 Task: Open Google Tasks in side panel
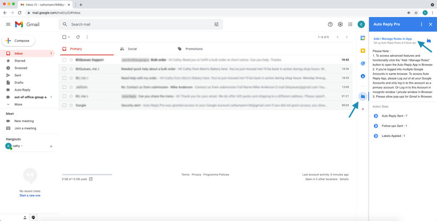coord(363,63)
